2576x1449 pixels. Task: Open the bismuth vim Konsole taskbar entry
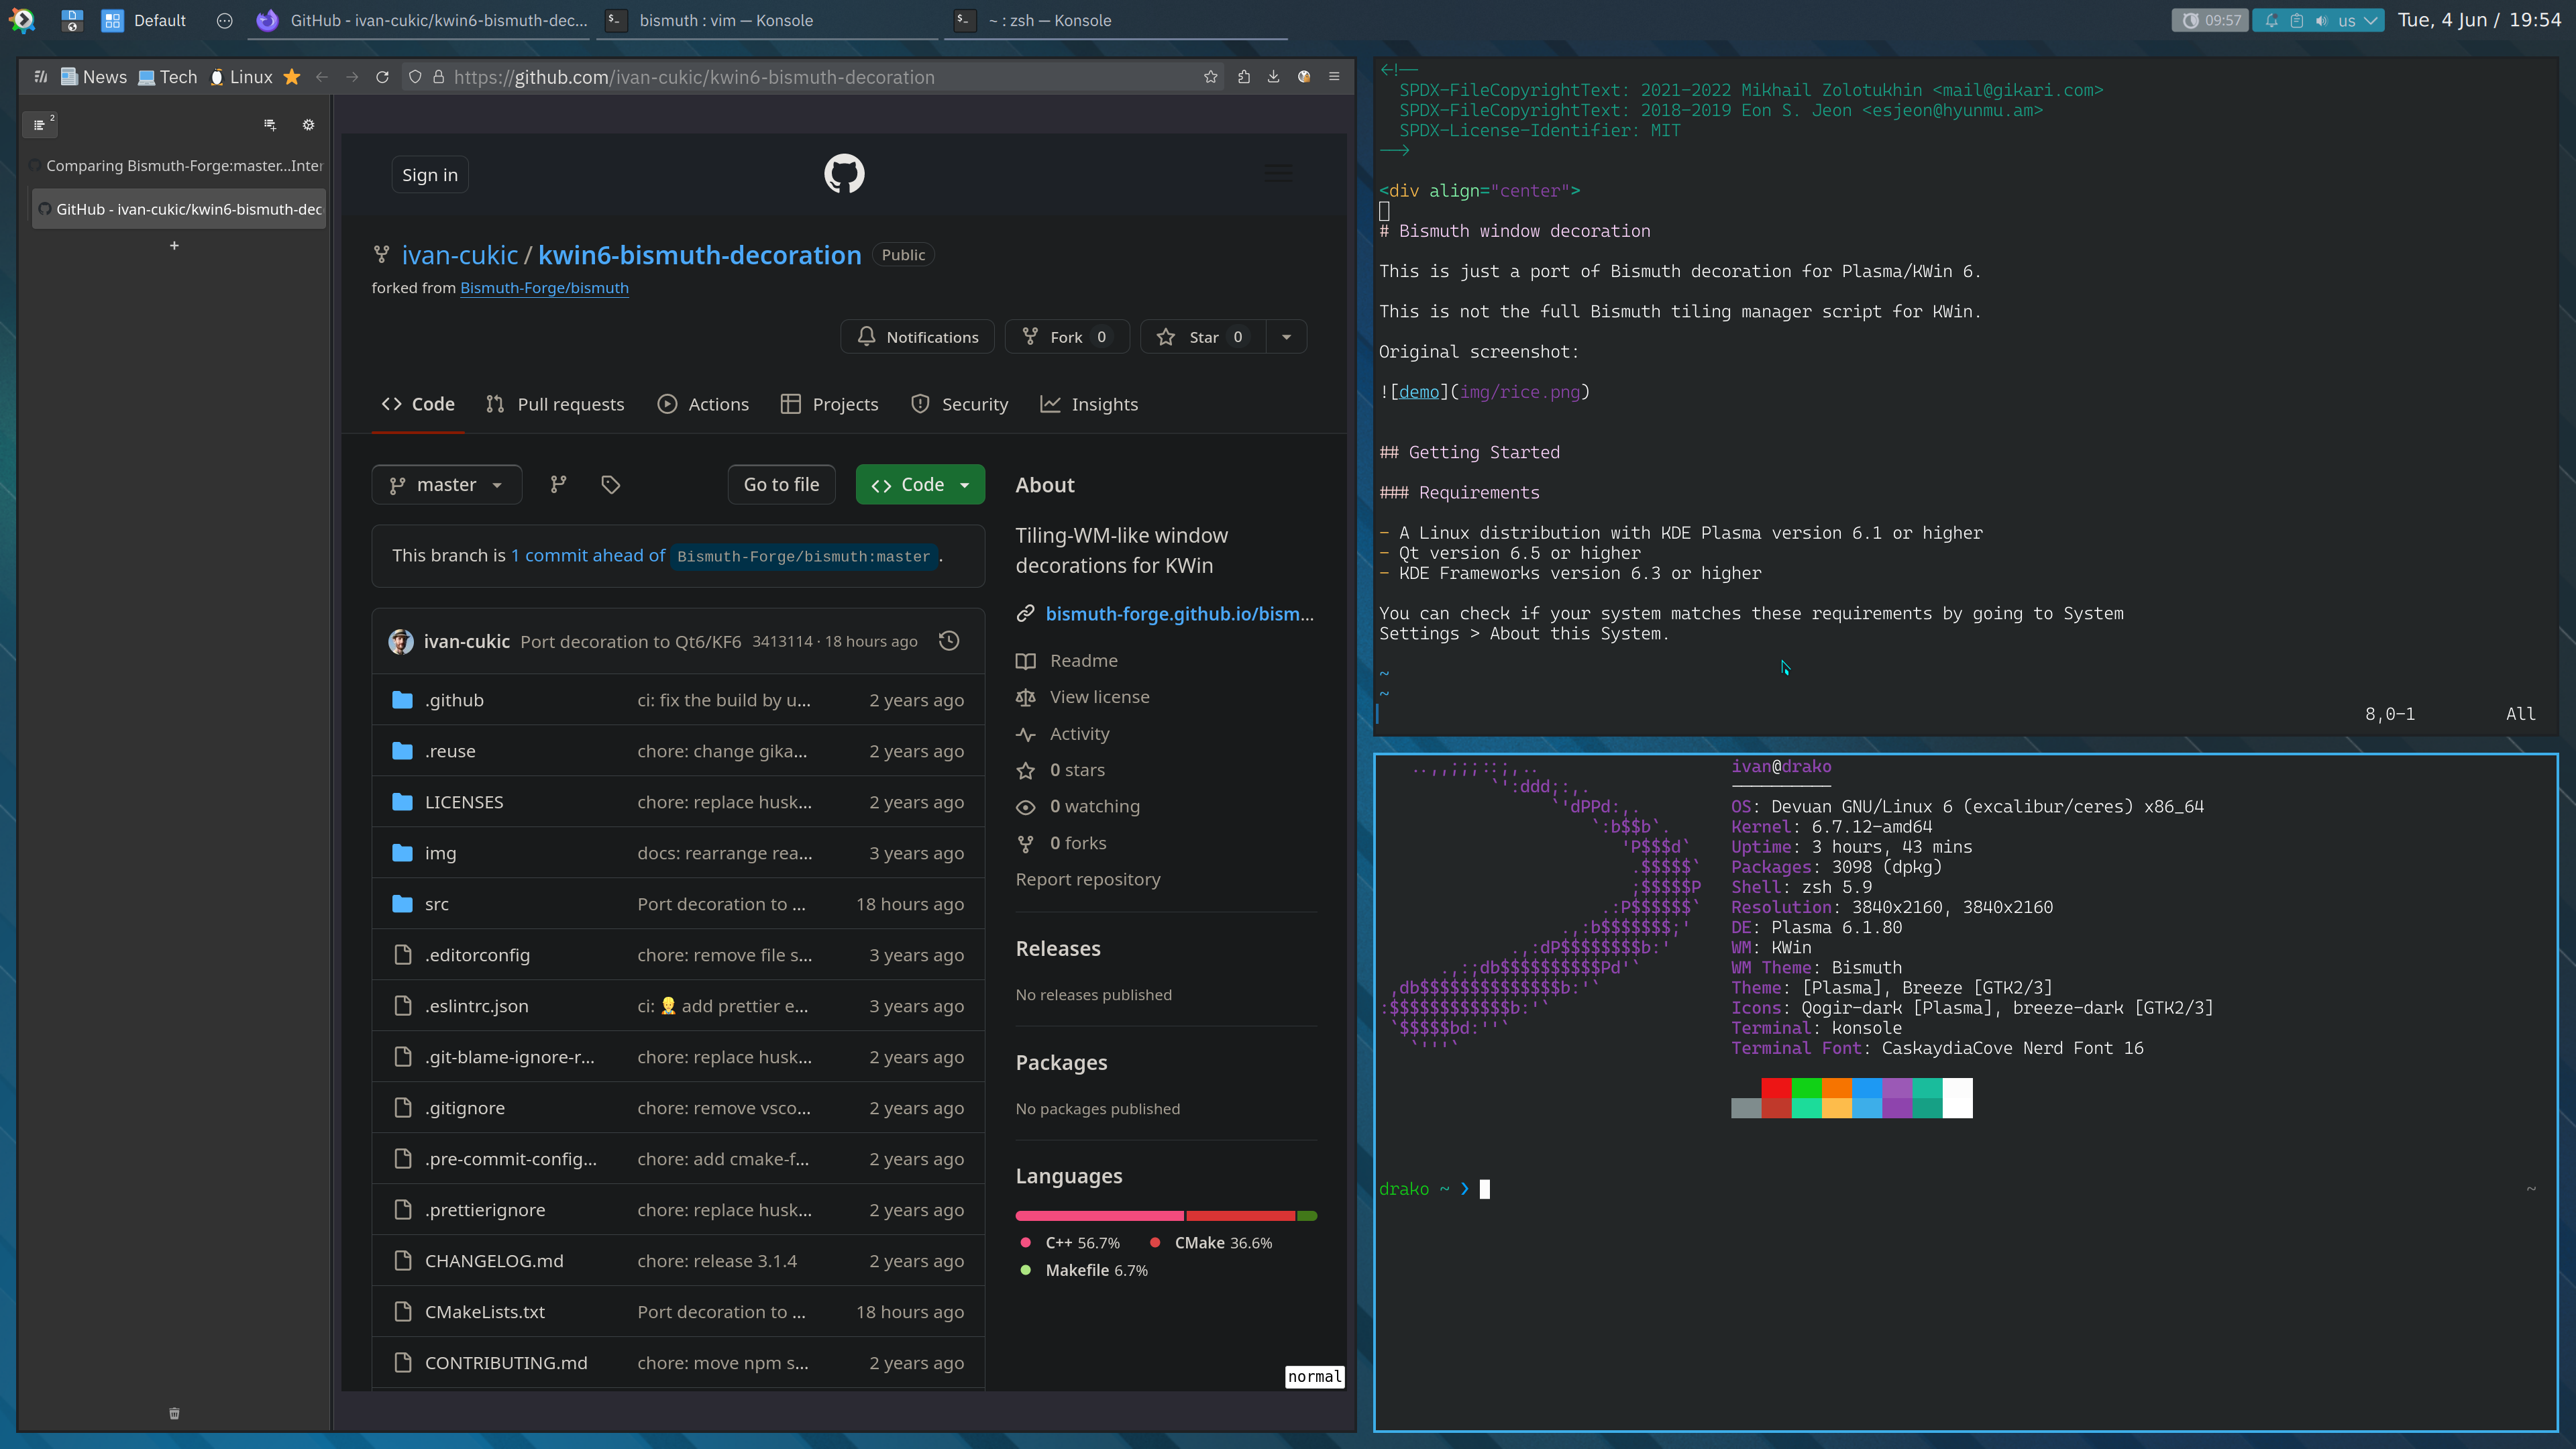pos(768,20)
